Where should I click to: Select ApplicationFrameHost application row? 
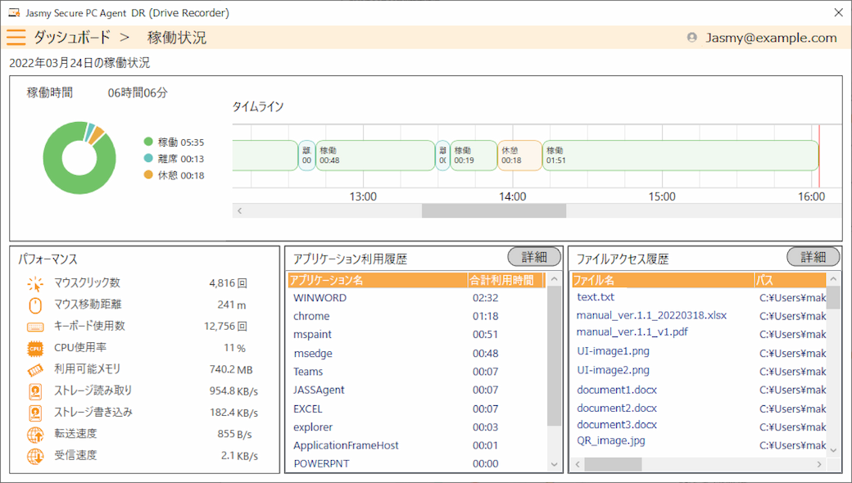417,445
